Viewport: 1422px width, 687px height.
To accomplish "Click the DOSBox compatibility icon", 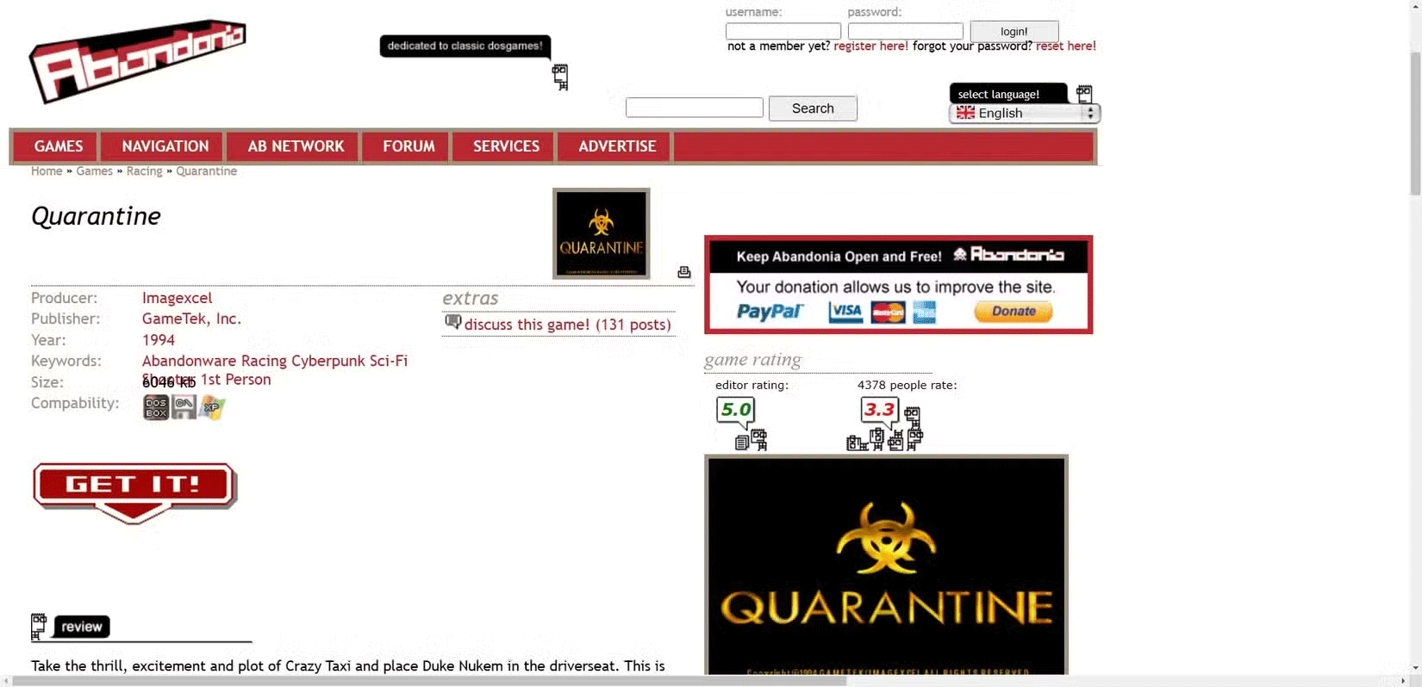I will (x=156, y=407).
